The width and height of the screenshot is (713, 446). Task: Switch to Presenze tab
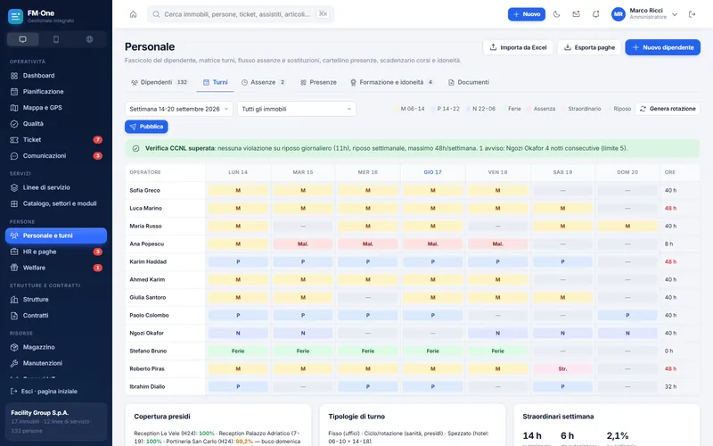click(x=318, y=82)
